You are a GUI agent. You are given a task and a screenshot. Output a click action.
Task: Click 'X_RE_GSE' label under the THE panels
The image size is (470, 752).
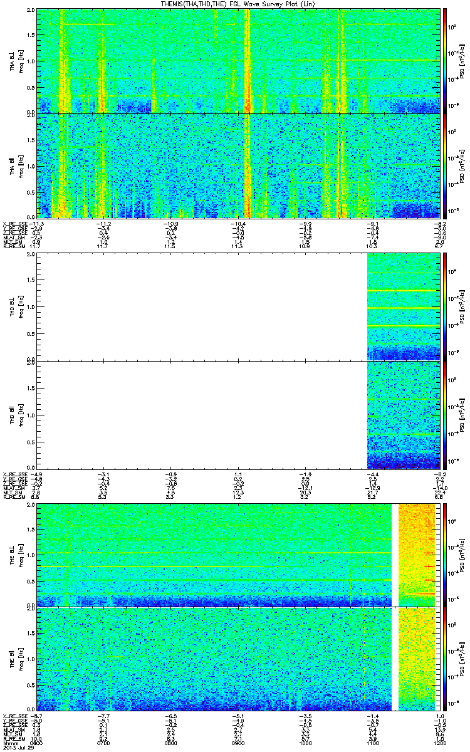click(14, 716)
